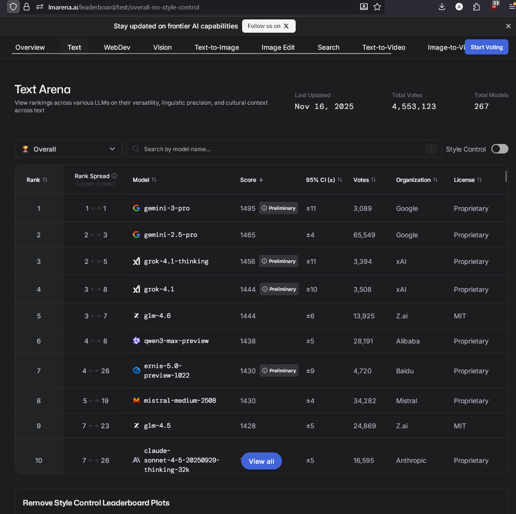Open the Overall category dropdown
This screenshot has height=514, width=516.
click(68, 149)
